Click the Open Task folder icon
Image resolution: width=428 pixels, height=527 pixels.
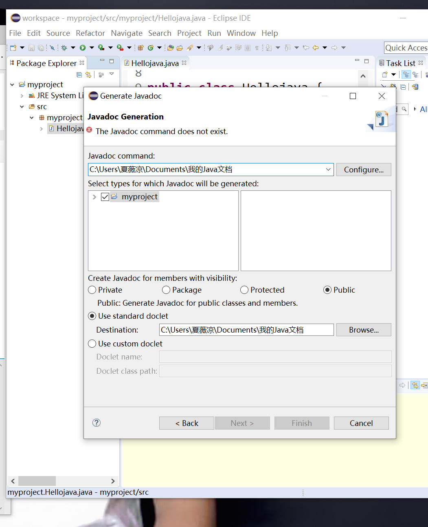pos(180,48)
